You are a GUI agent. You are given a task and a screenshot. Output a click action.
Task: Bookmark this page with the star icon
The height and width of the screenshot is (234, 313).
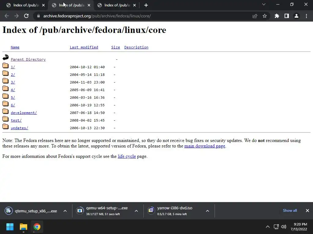pos(264,16)
